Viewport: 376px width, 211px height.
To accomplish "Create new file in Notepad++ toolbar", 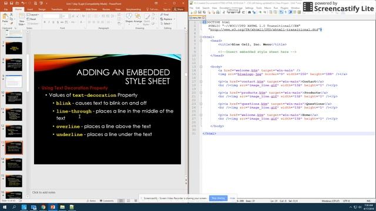I will pos(191,12).
